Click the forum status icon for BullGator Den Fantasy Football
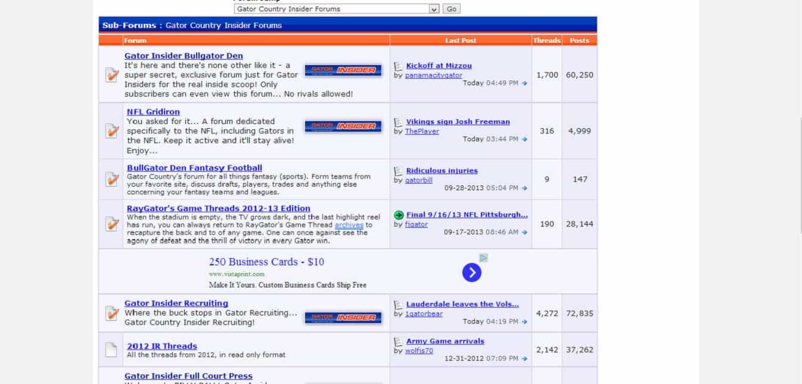802x384 pixels. click(111, 179)
